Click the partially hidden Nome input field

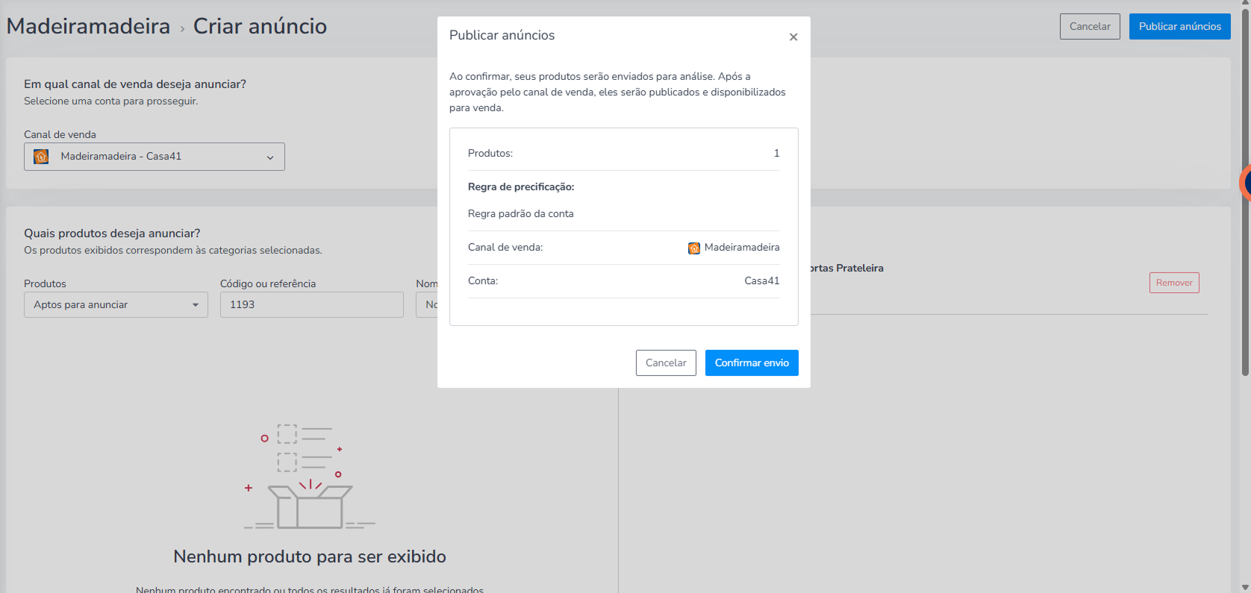point(427,304)
